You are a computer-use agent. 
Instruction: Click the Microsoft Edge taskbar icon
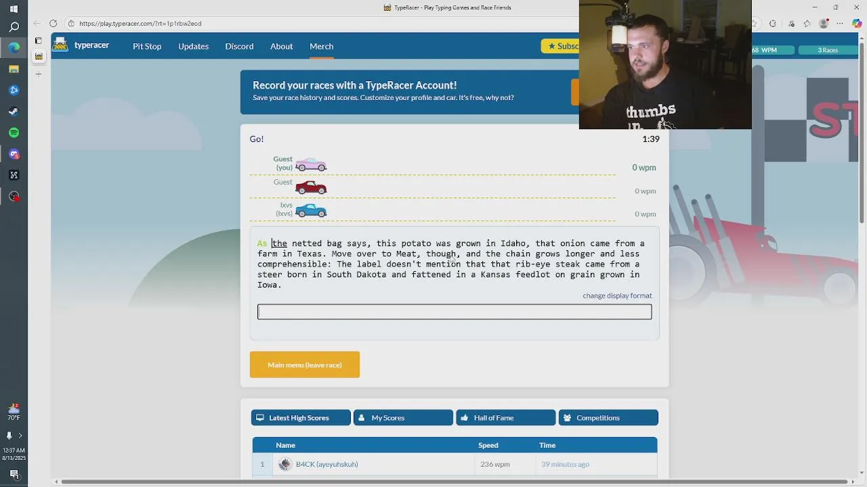[x=14, y=48]
